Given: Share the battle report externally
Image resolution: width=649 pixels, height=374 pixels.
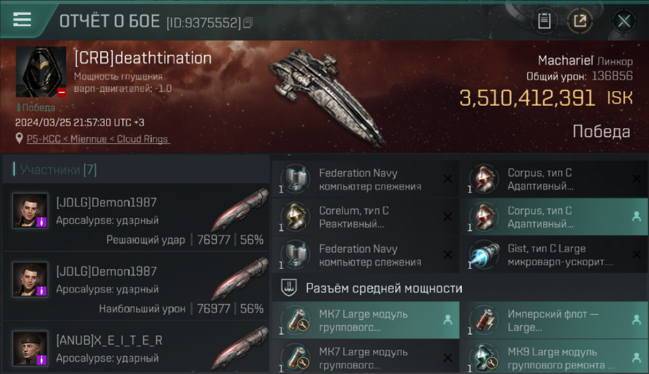Looking at the screenshot, I should pyautogui.click(x=580, y=21).
